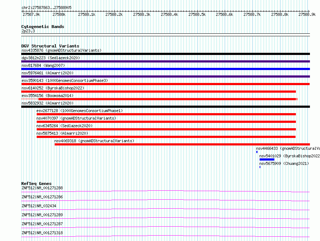Click the ZNF512|NM_001271288 transcript label
The image size is (320, 241).
tap(42, 188)
